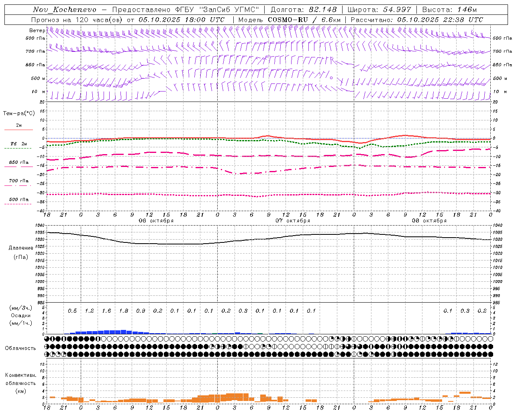This screenshot has width=514, height=411.
Task: Click the 'Прогноз на 120 часа(ов)' forecast text
Action: pos(77,20)
